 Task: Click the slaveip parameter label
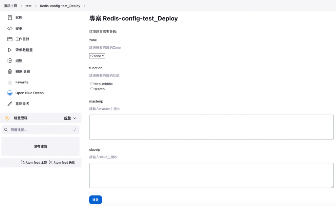coord(95,149)
